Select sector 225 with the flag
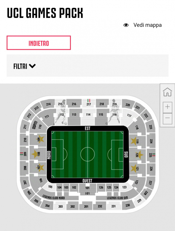This screenshot has width=175, height=231. point(151,155)
